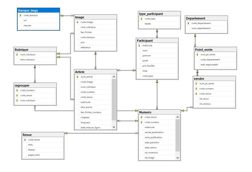The height and width of the screenshot is (172, 252).
Task: Click the up scroll arrow in Article table
Action: pos(114,77)
